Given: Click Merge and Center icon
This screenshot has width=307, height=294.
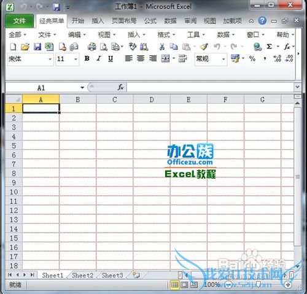Looking at the screenshot, I should click(x=165, y=58).
